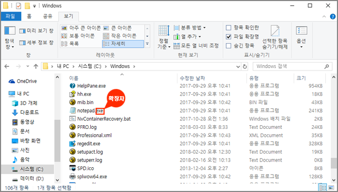Select the setuperr.log file
This screenshot has width=338, height=192.
coord(86,160)
